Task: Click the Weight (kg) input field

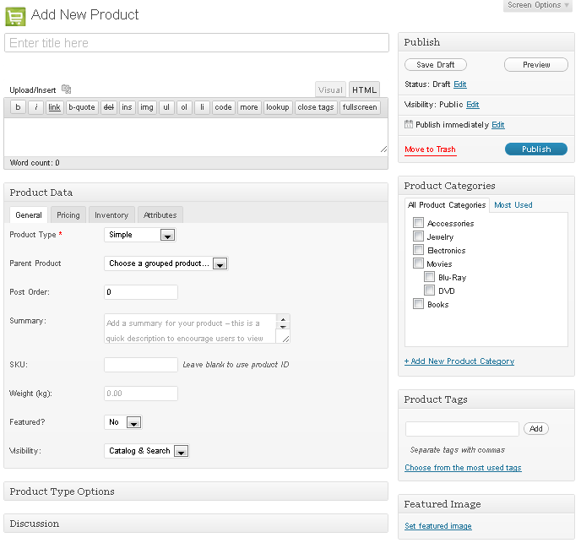Action: [141, 394]
